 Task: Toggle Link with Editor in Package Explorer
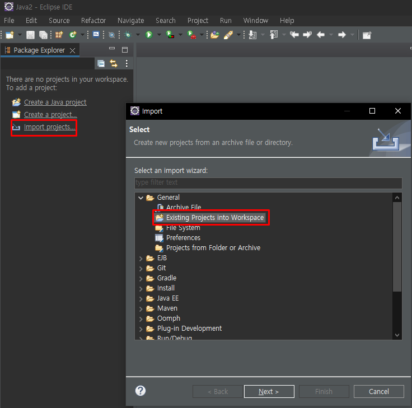pyautogui.click(x=114, y=64)
